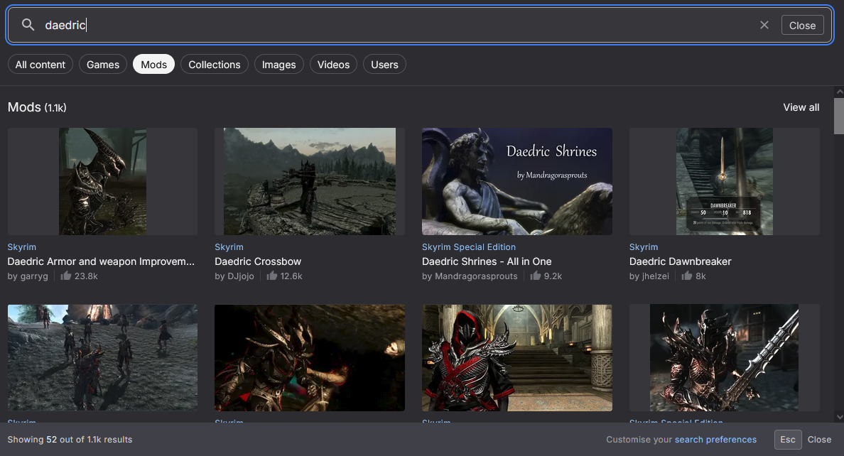Select the Mods filter tab

pyautogui.click(x=154, y=65)
